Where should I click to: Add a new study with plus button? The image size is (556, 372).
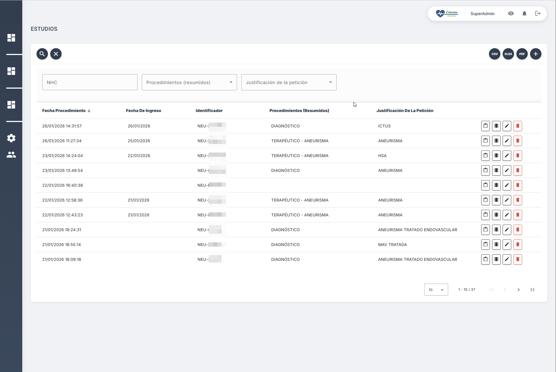pyautogui.click(x=535, y=54)
